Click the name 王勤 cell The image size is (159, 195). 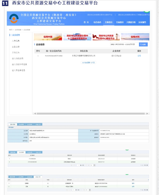(x=27, y=187)
